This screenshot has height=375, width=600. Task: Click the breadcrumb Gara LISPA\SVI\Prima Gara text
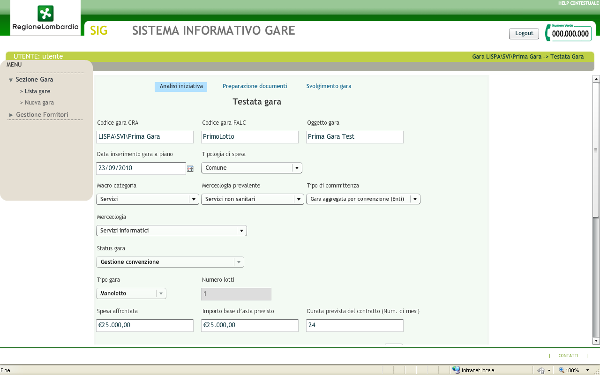(x=507, y=57)
